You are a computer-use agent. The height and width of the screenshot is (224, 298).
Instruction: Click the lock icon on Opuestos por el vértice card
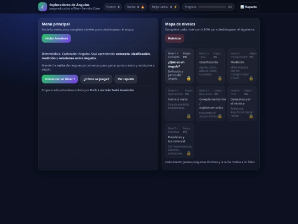(251, 116)
